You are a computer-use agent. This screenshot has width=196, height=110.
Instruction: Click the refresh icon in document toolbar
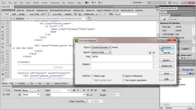tap(105, 14)
